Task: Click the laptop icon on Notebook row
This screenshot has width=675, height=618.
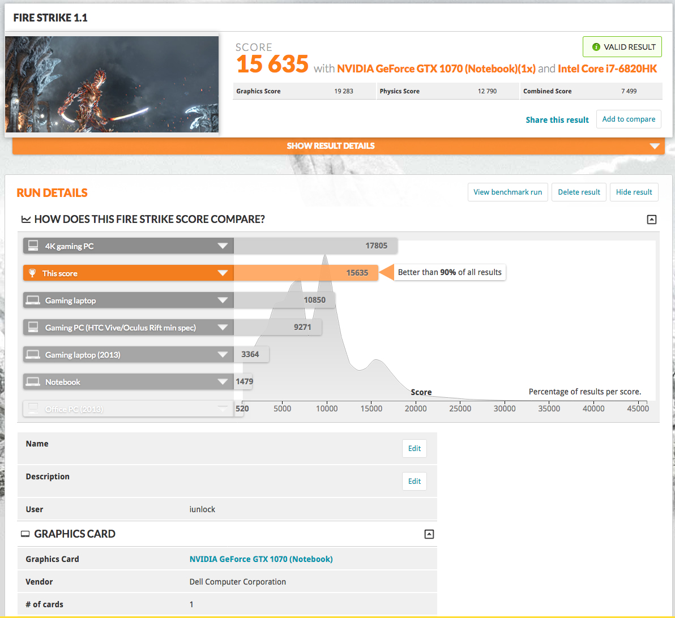Action: 33,381
